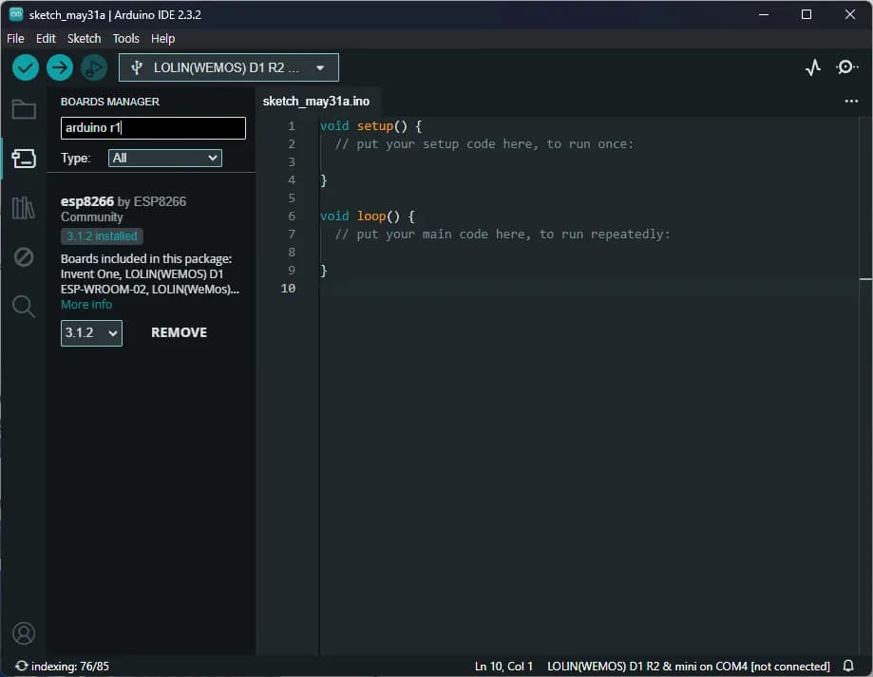The image size is (873, 677).
Task: Open the Type filter dropdown
Action: (164, 158)
